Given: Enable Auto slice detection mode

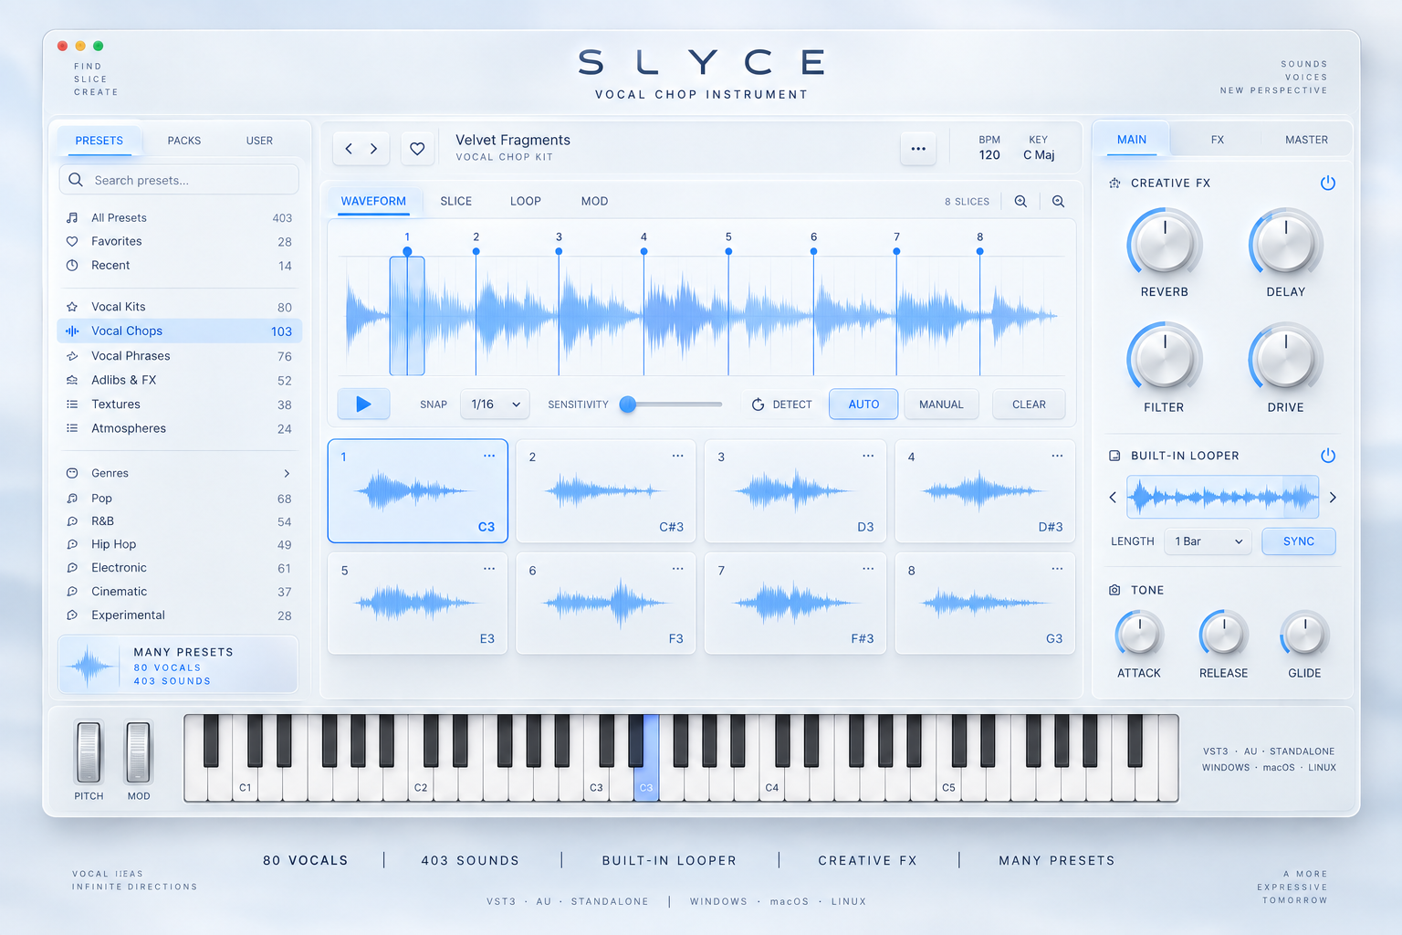Looking at the screenshot, I should coord(863,404).
